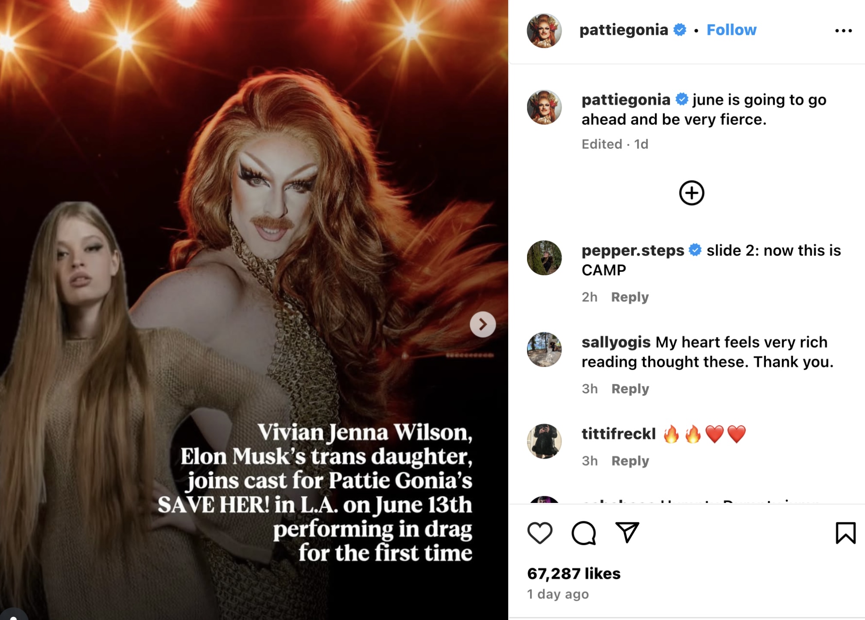Advance to the next carousel slide

[x=482, y=324]
